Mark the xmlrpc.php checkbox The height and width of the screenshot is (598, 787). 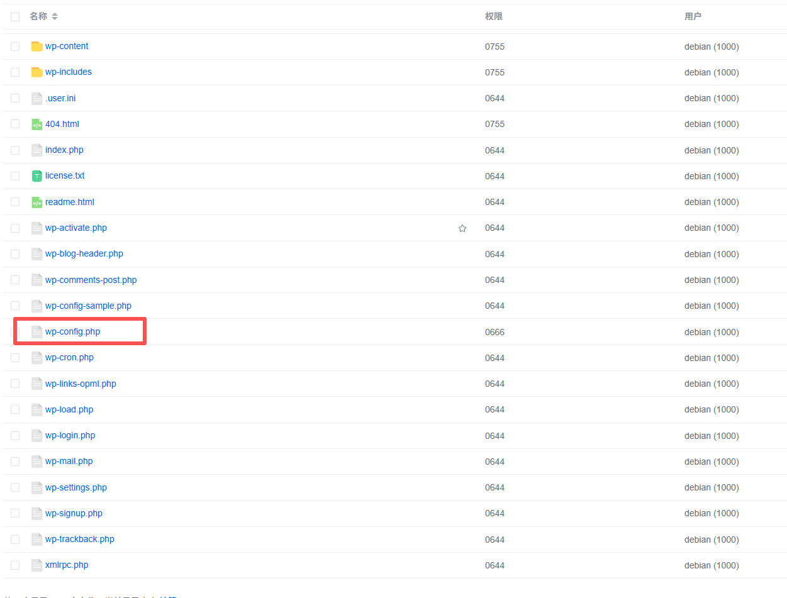click(x=15, y=565)
